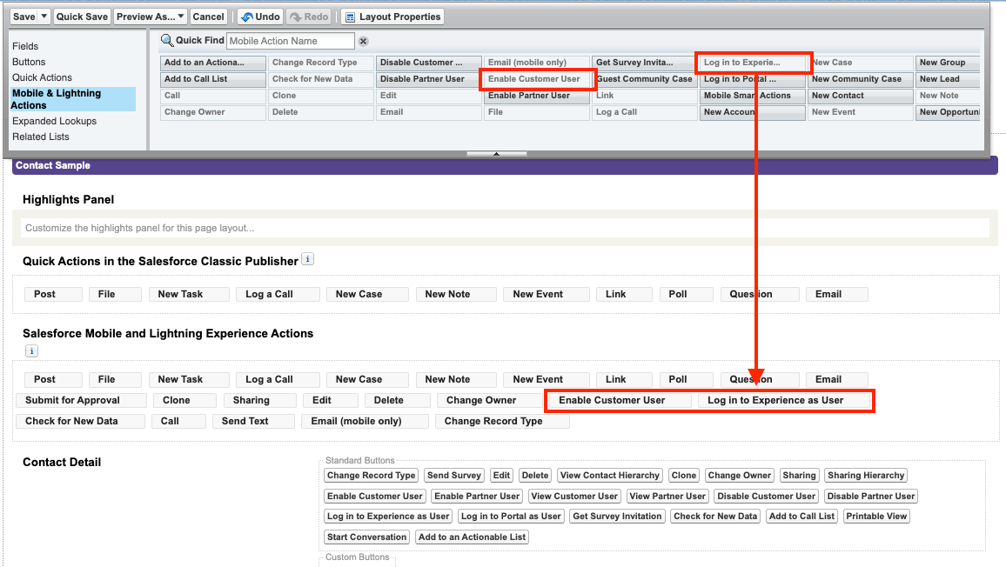Click the Contact Sample header bar
The height and width of the screenshot is (567, 1006).
coord(505,165)
